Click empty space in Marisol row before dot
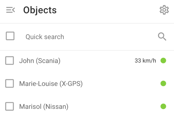Screen dimensions: 174x118 [x=114, y=107]
